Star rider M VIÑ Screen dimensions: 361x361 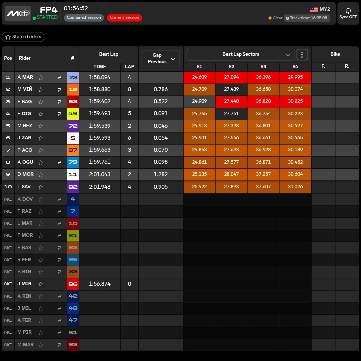(x=41, y=89)
